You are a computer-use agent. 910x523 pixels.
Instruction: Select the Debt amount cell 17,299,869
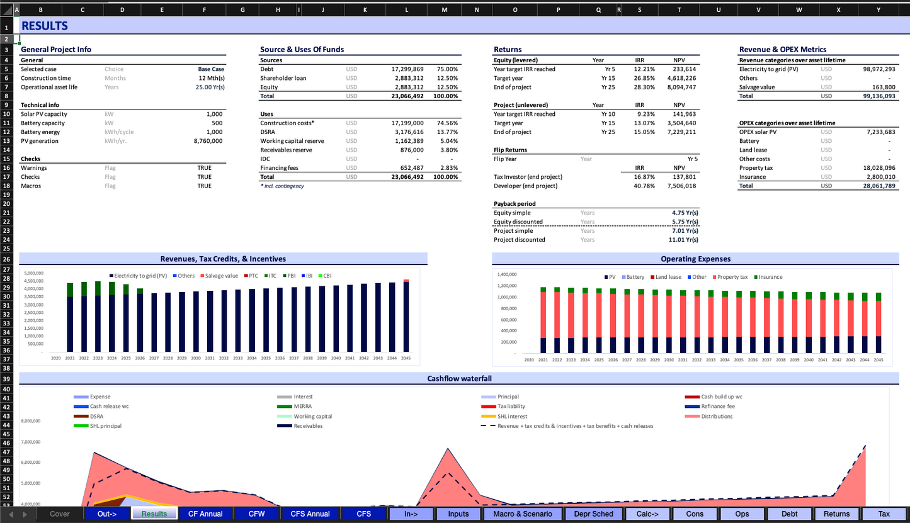(x=407, y=69)
